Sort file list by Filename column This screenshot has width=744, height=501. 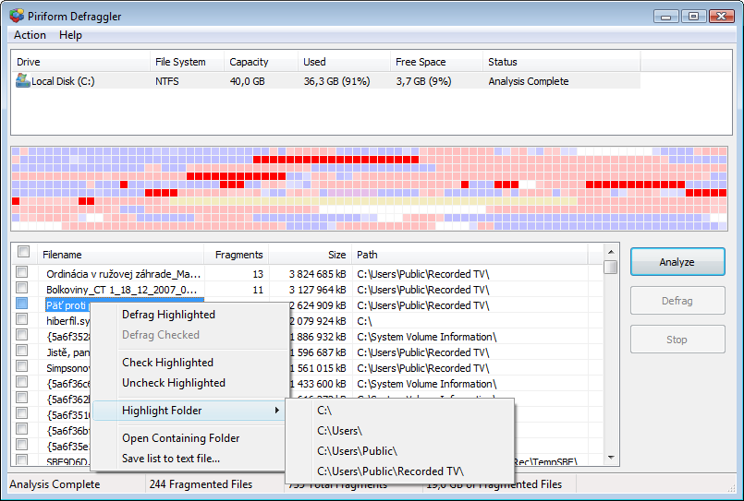(x=121, y=255)
